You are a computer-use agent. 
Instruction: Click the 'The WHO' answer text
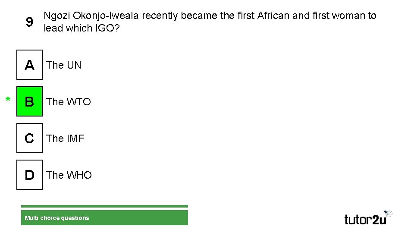(69, 175)
